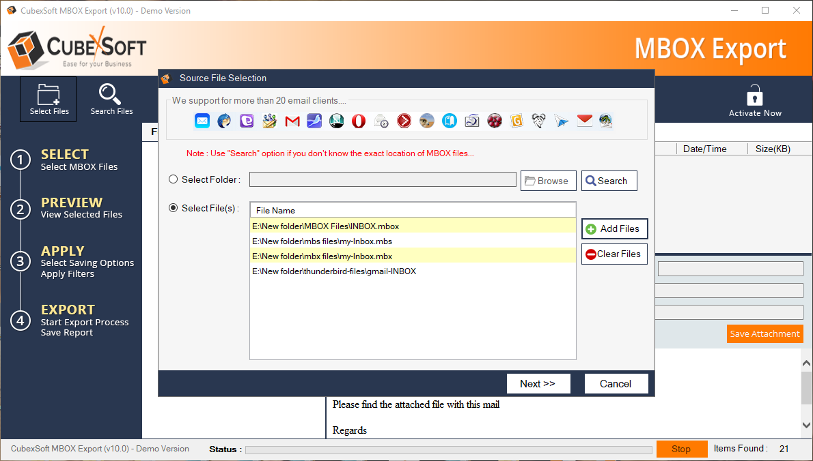The height and width of the screenshot is (461, 813).
Task: Select the gmail-INBOX file entry
Action: tap(333, 271)
